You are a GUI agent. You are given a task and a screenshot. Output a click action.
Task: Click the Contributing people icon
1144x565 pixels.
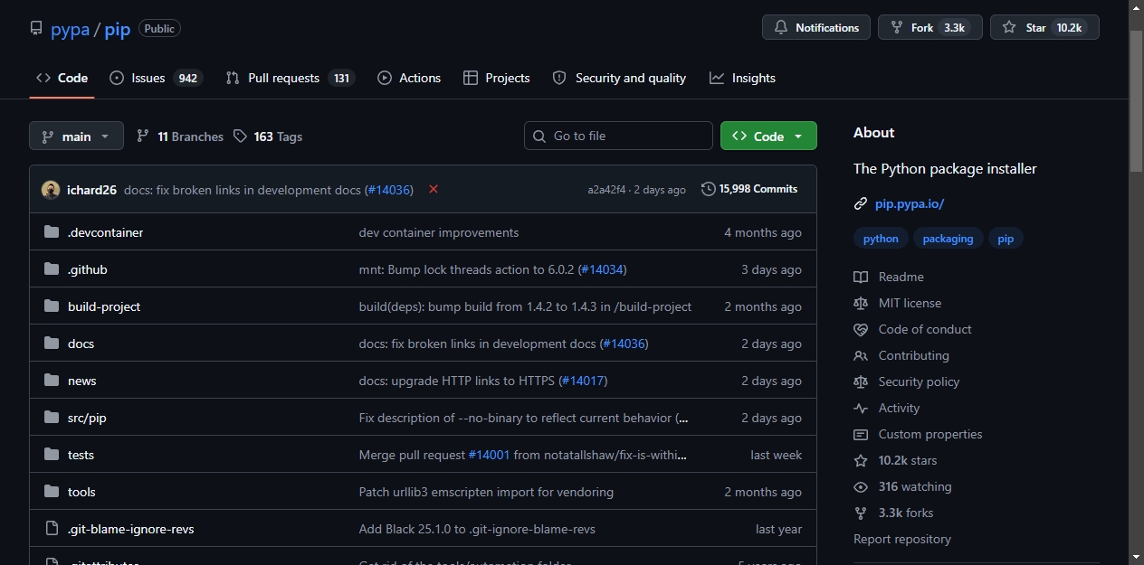tap(861, 355)
